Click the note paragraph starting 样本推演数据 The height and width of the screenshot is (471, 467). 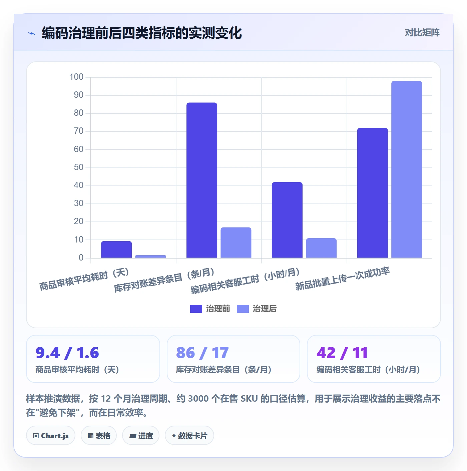[233, 406]
